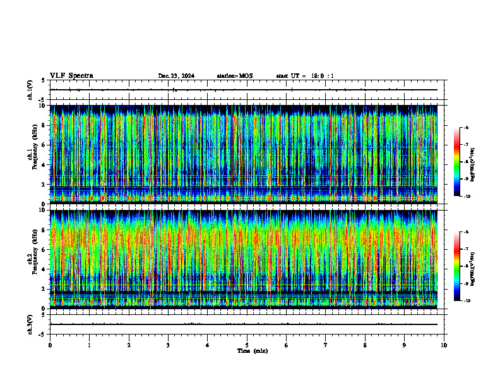Select the "start UT = 18: 0 : 1" label
This screenshot has width=500, height=387.
pyautogui.click(x=305, y=76)
